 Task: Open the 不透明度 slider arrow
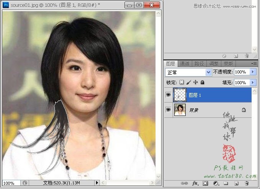(x=253, y=72)
